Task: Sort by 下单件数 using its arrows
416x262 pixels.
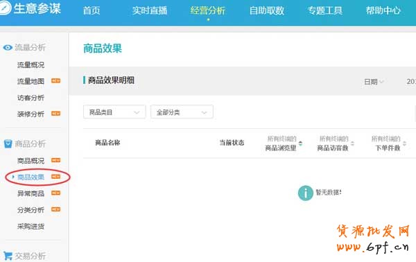Action: 404,143
